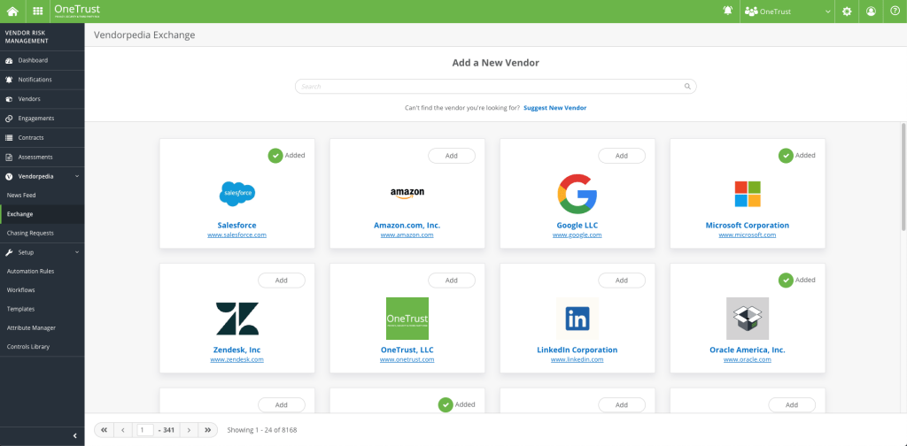Viewport: 907px width, 446px height.
Task: Open the help question mark icon
Action: (895, 11)
